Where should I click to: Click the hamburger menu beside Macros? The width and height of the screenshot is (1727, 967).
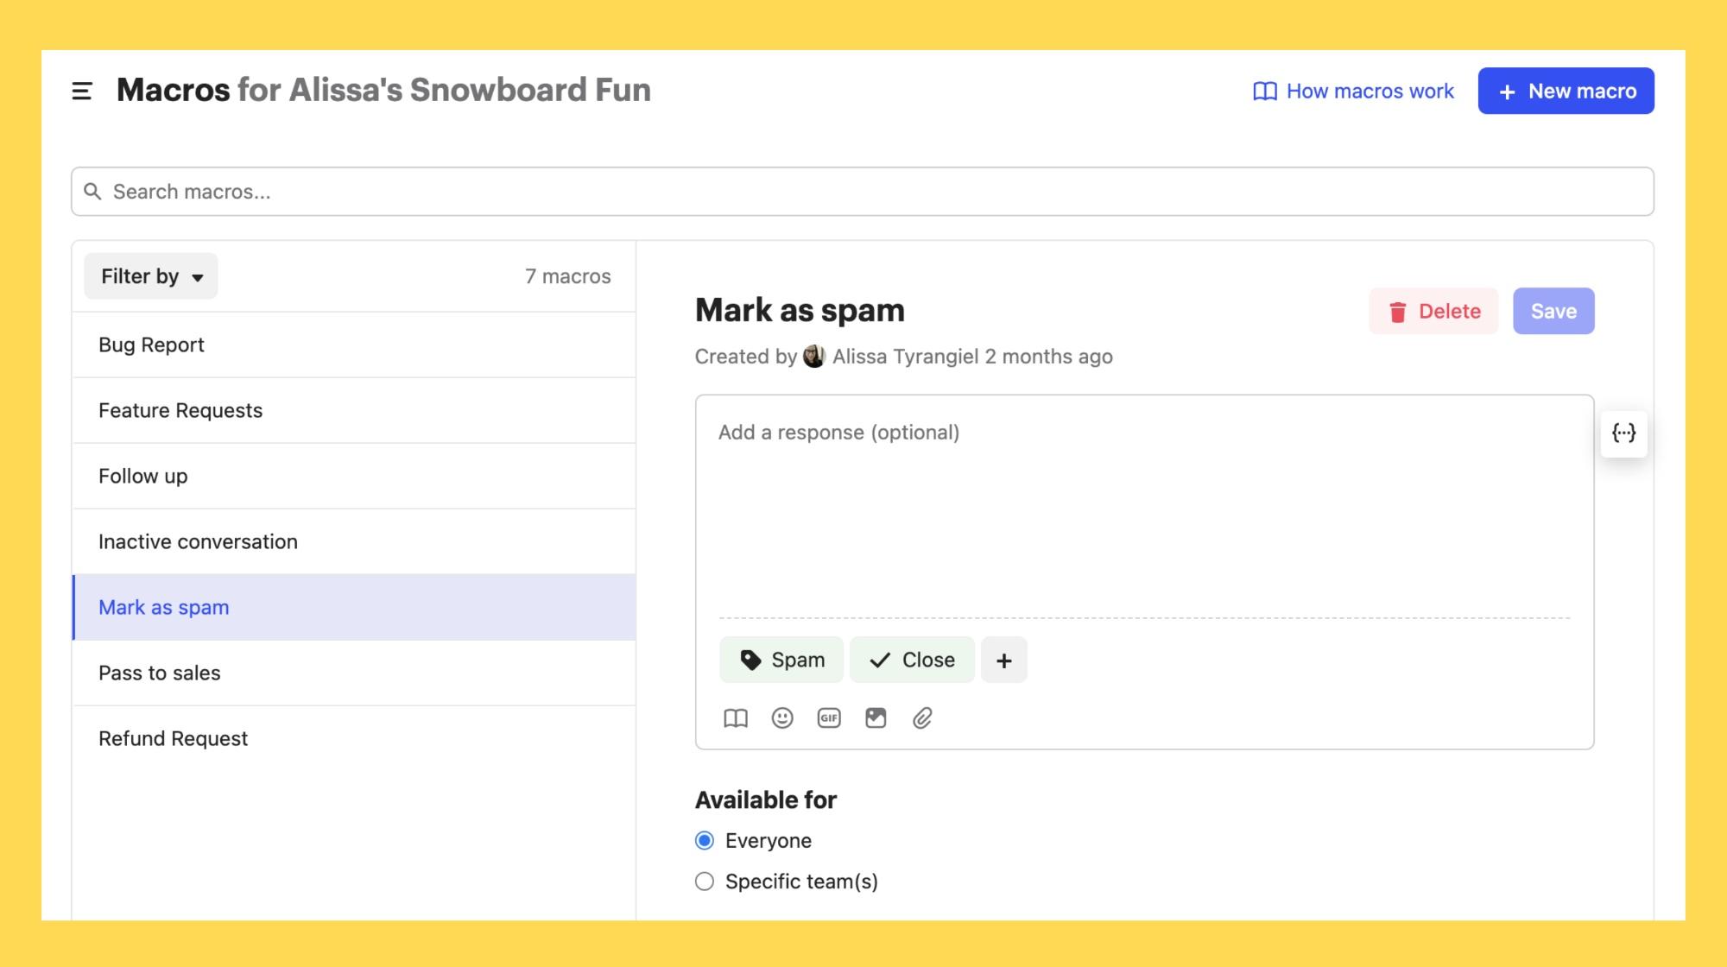tap(81, 90)
